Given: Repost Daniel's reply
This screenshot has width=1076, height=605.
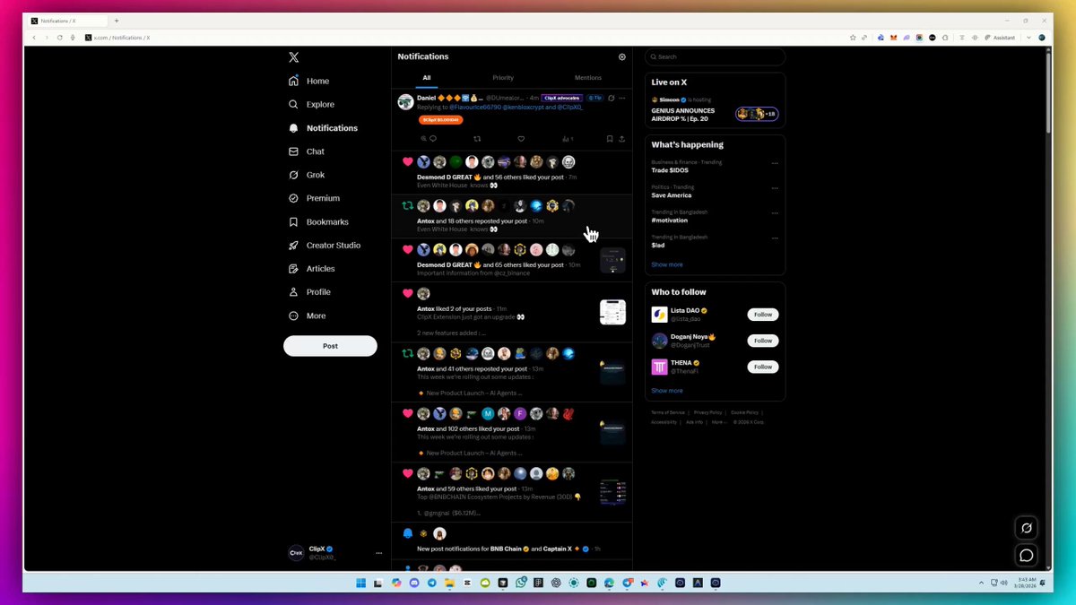Looking at the screenshot, I should tap(476, 139).
